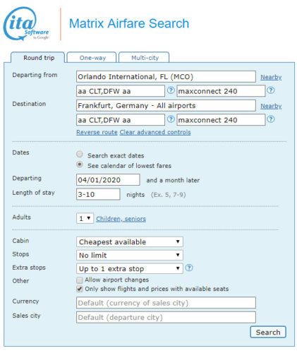The image size is (297, 353).
Task: Open help icon next to Extra stops
Action: (x=189, y=268)
